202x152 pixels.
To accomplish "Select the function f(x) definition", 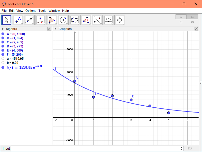I will [x=25, y=67].
